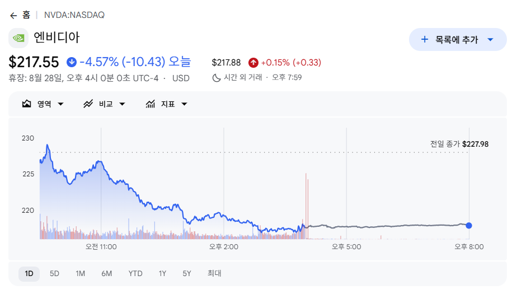Click the blue endpoint dot on chart
The image size is (517, 294).
(x=469, y=226)
